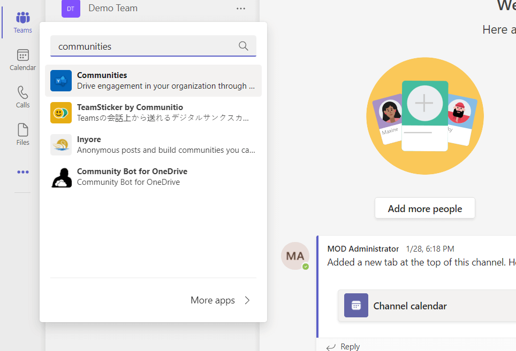Screen dimensions: 516x351
Task: Open Channel calendar card text
Action: pyautogui.click(x=410, y=306)
